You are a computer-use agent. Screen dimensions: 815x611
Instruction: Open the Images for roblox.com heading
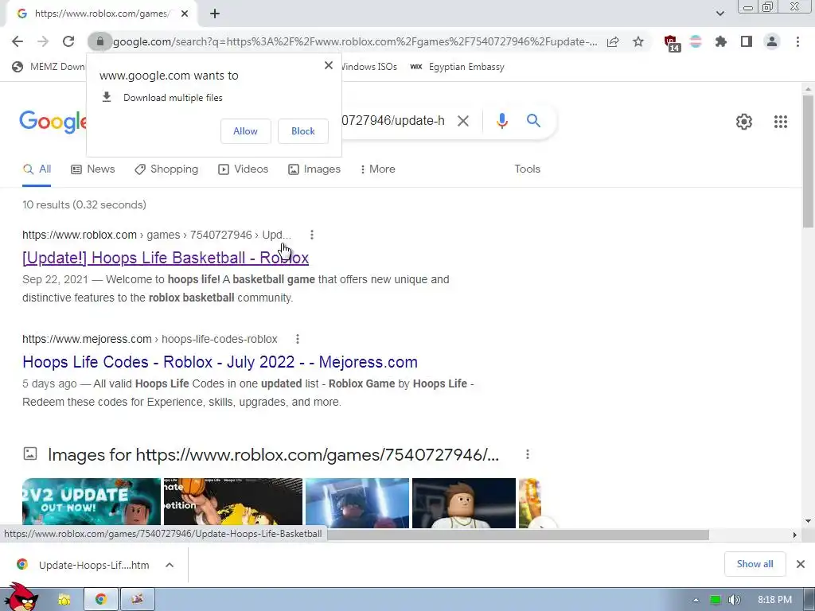pyautogui.click(x=274, y=454)
